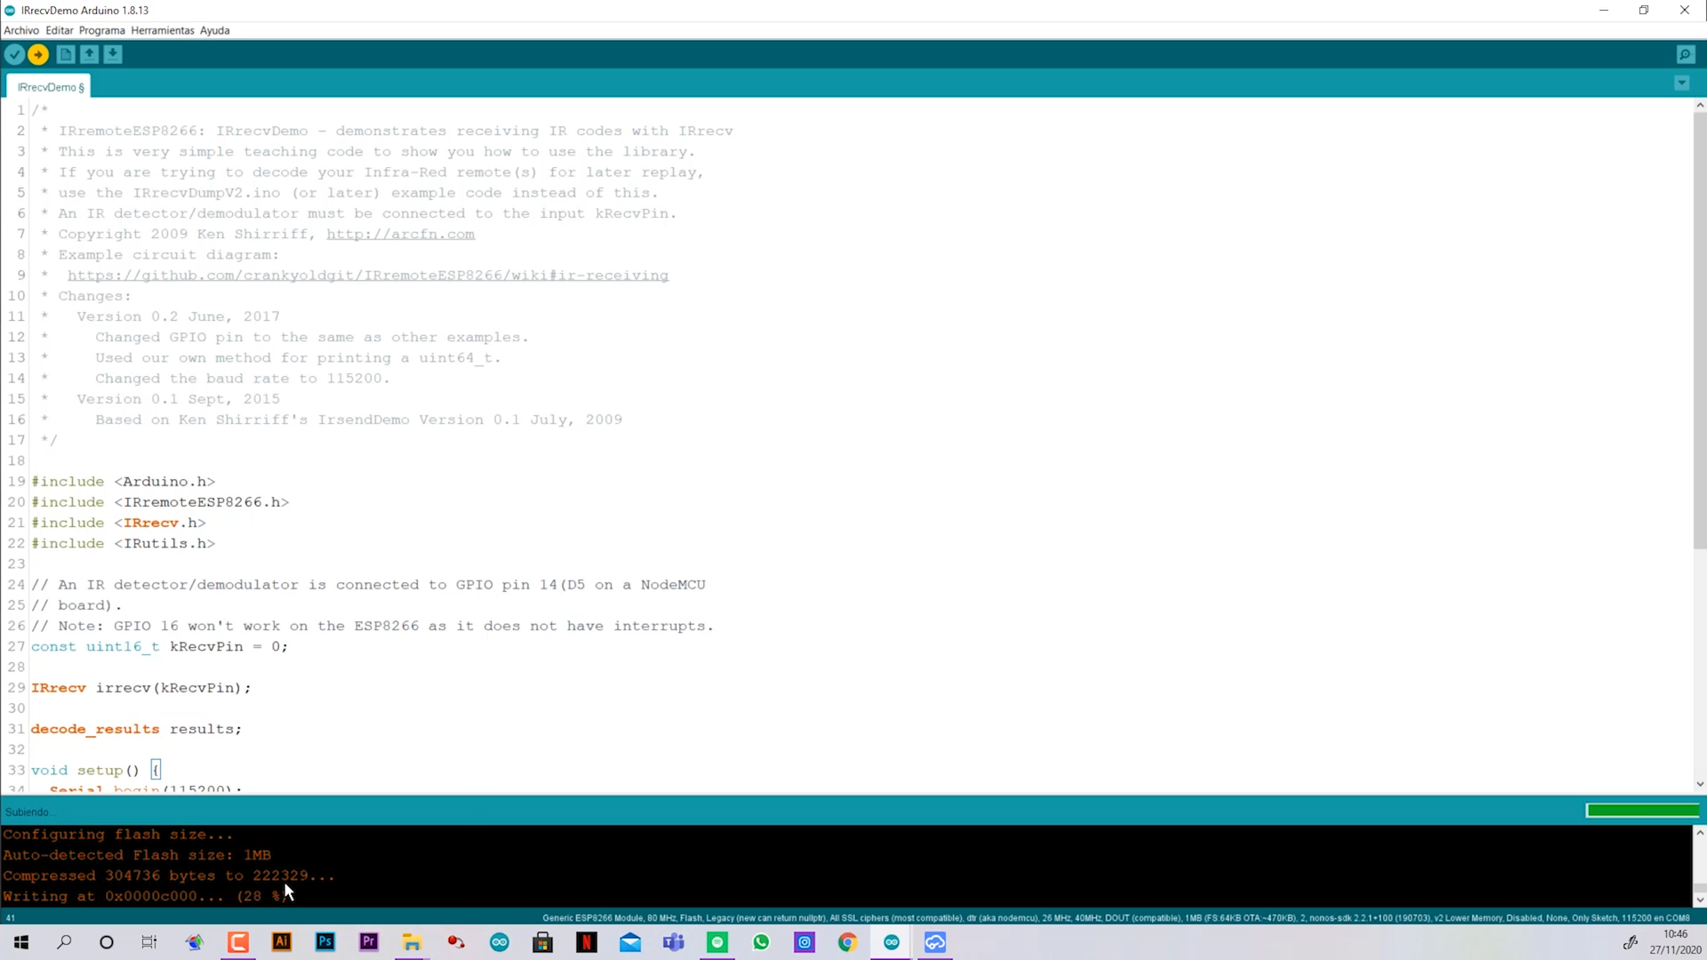Viewport: 1707px width, 960px height.
Task: Click the Verify sketch checkmark button
Action: tap(14, 55)
